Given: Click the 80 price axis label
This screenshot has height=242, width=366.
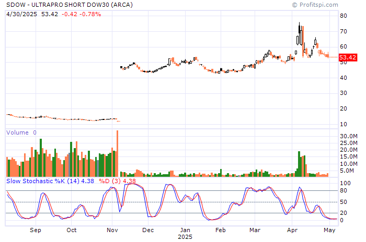Looking at the screenshot, I should [x=344, y=16].
